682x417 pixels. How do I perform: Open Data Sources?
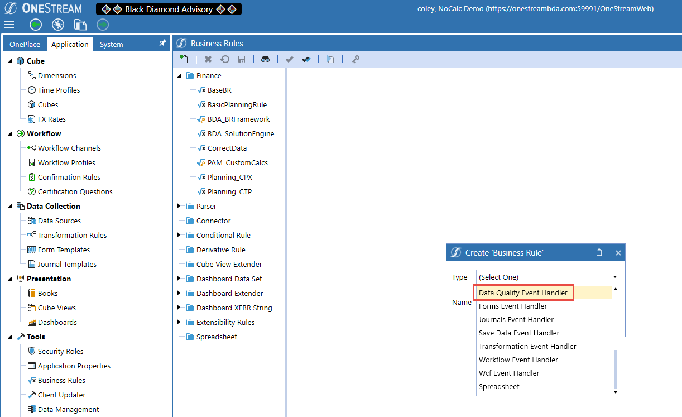click(x=59, y=221)
